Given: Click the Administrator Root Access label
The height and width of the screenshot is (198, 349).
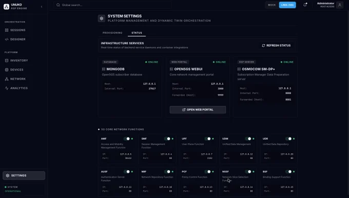Looking at the screenshot, I should pyautogui.click(x=325, y=5).
